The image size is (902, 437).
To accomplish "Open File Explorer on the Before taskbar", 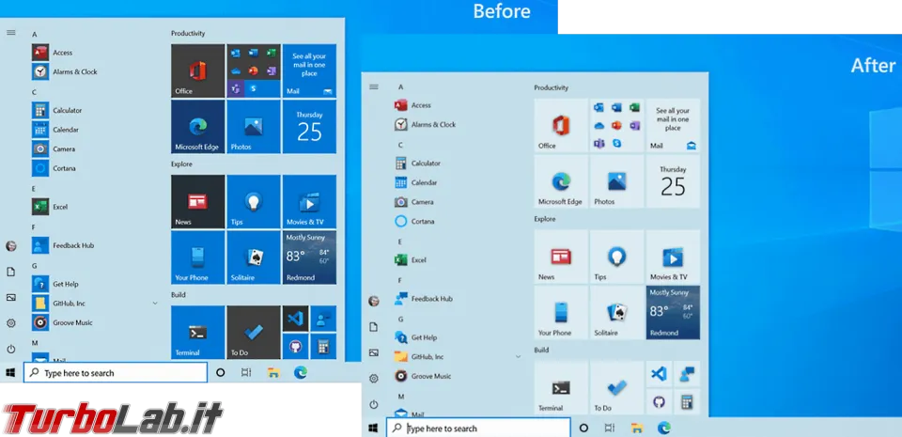I will pyautogui.click(x=273, y=372).
